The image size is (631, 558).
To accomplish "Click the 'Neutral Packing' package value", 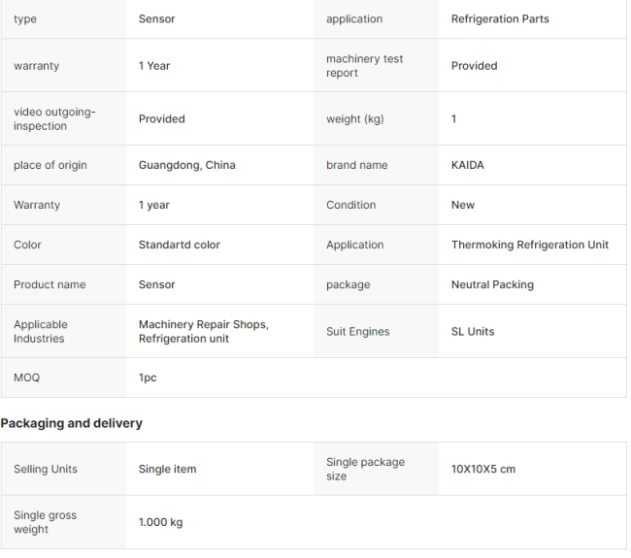I will coord(492,284).
